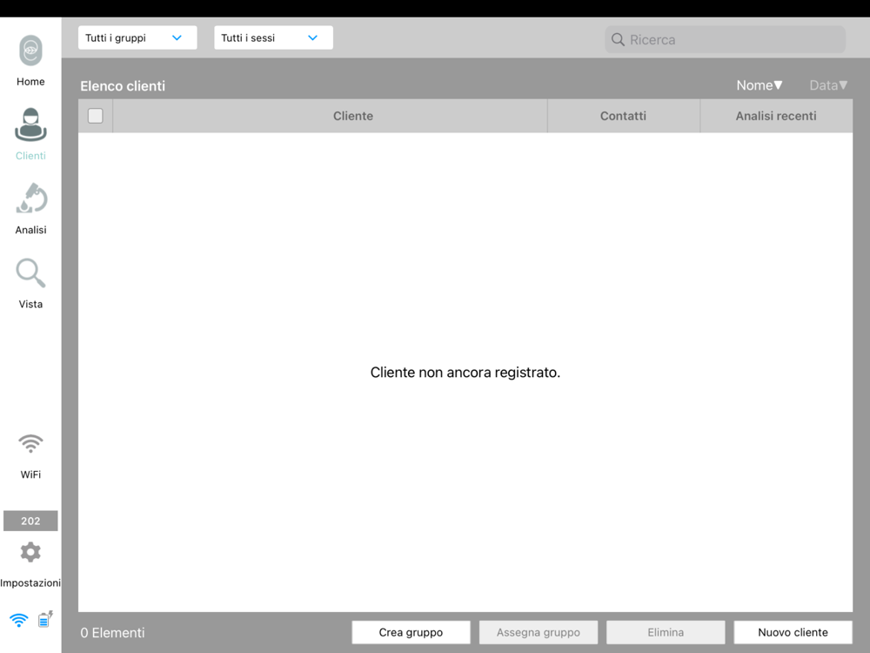870x653 pixels.
Task: Click the 202 badge
Action: click(x=30, y=521)
